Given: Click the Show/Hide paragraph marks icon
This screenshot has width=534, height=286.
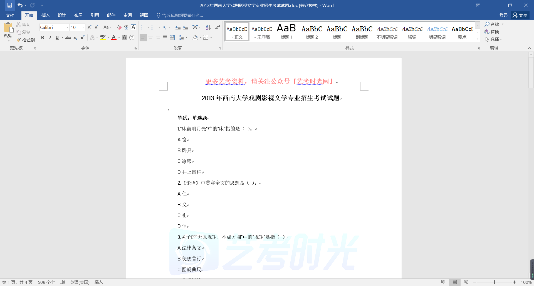Looking at the screenshot, I should pos(217,27).
